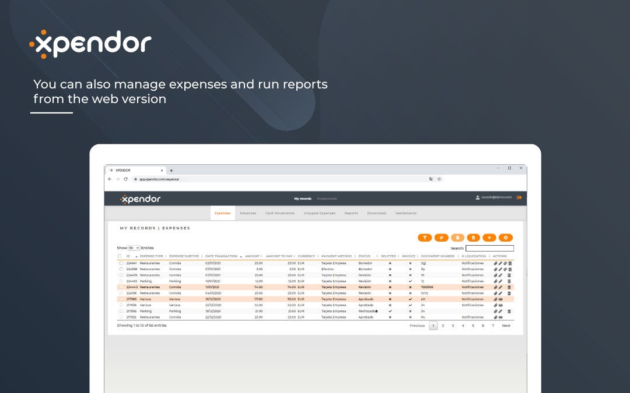Delete expense 224478 with trash icon
630x393 pixels.
click(x=509, y=275)
